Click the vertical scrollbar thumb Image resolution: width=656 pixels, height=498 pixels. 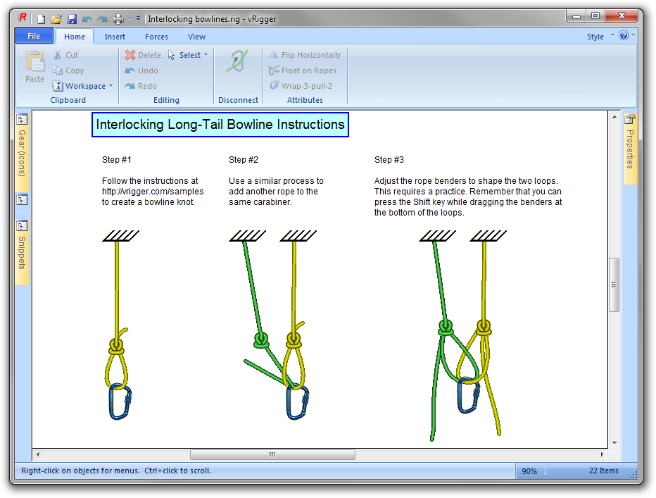click(x=614, y=285)
